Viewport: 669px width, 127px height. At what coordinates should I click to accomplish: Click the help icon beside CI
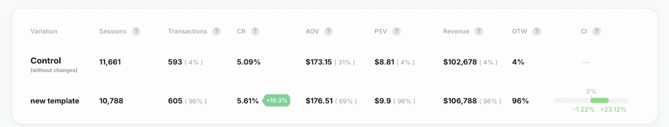(596, 31)
